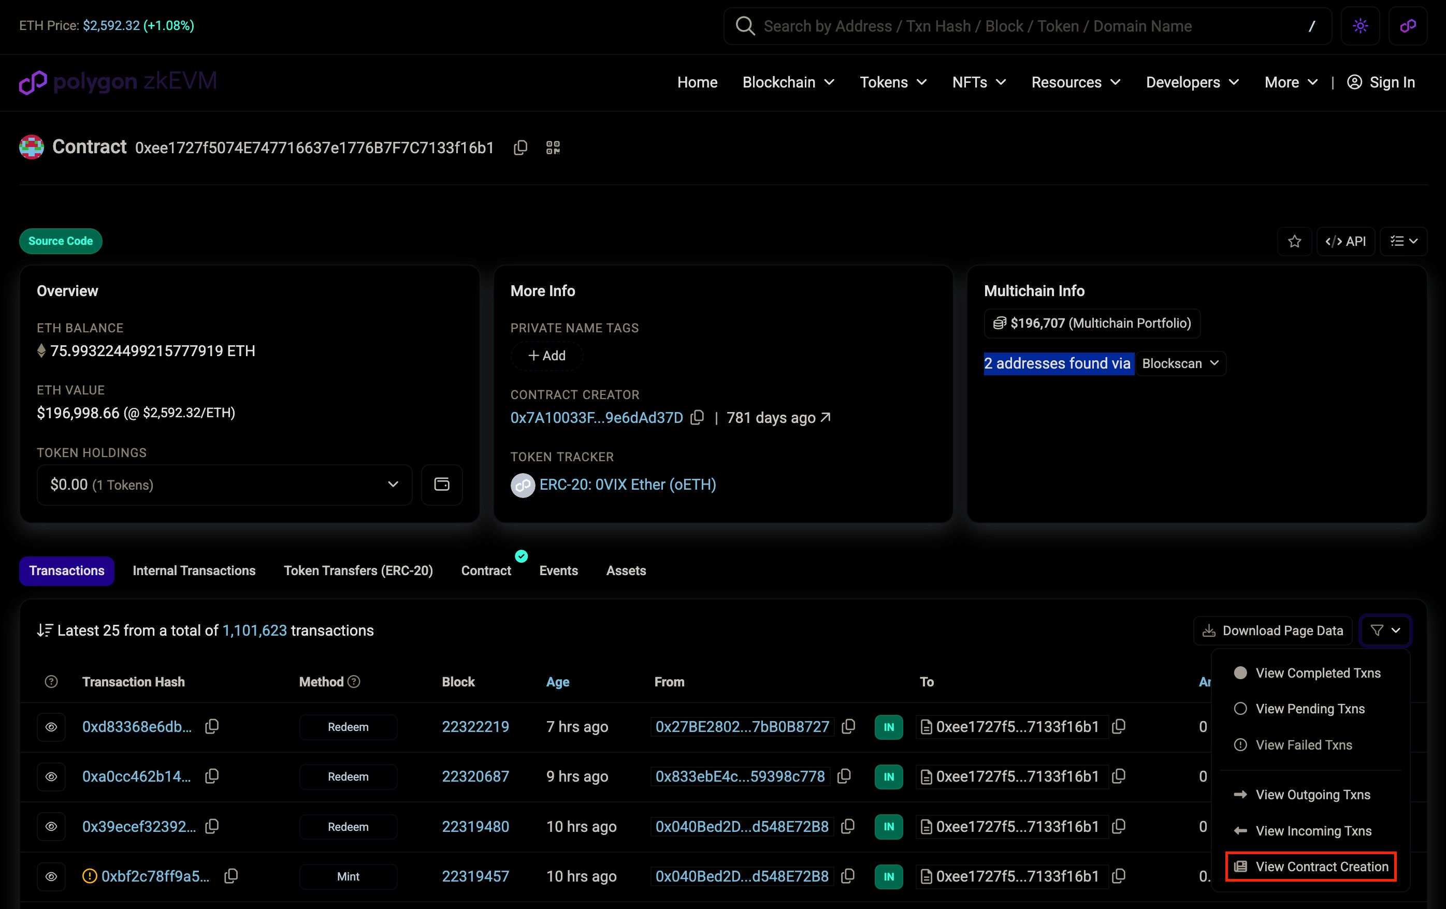
Task: Copy To address in the 7 hrs ago row
Action: 1118,726
